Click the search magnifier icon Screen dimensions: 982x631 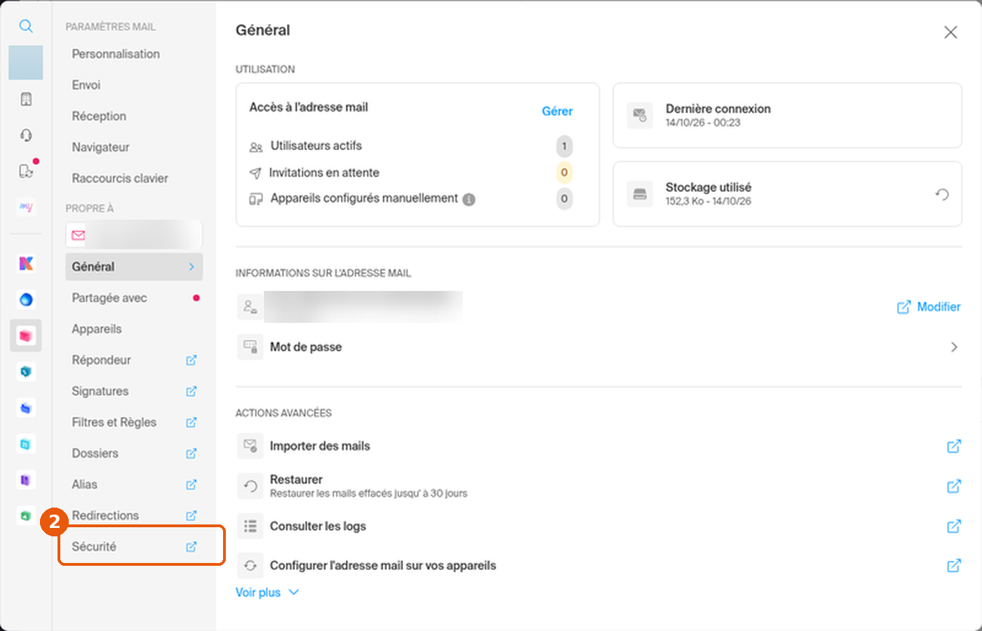[26, 27]
